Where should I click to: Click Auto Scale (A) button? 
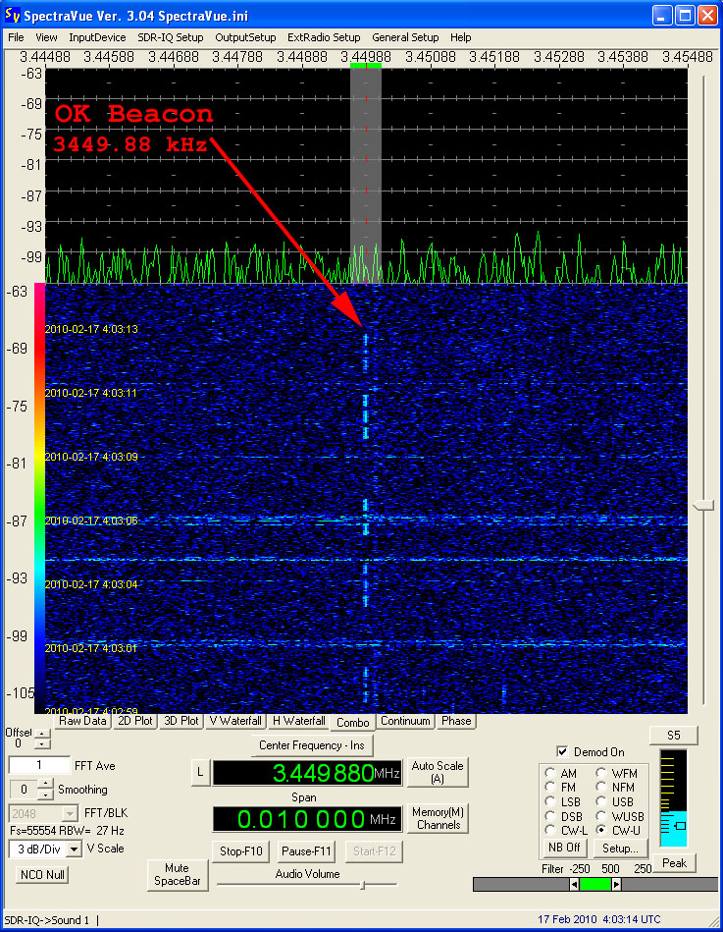[x=438, y=772]
